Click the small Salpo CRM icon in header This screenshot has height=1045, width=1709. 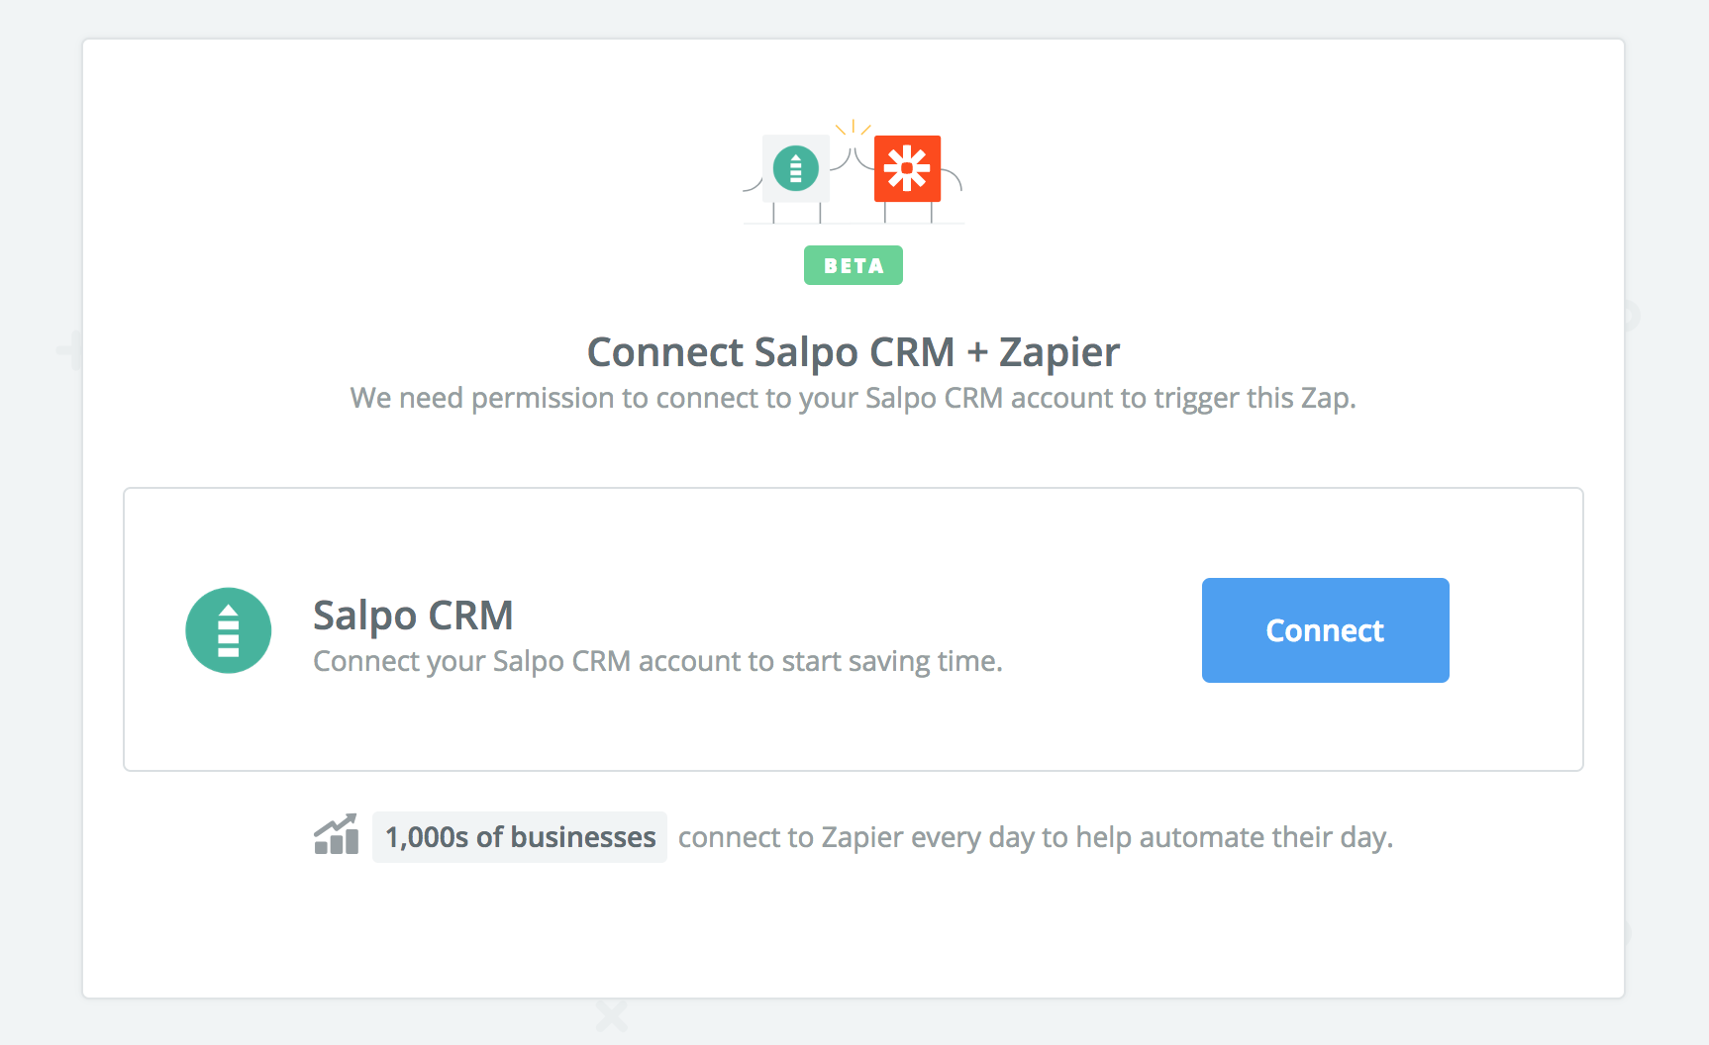click(x=795, y=168)
